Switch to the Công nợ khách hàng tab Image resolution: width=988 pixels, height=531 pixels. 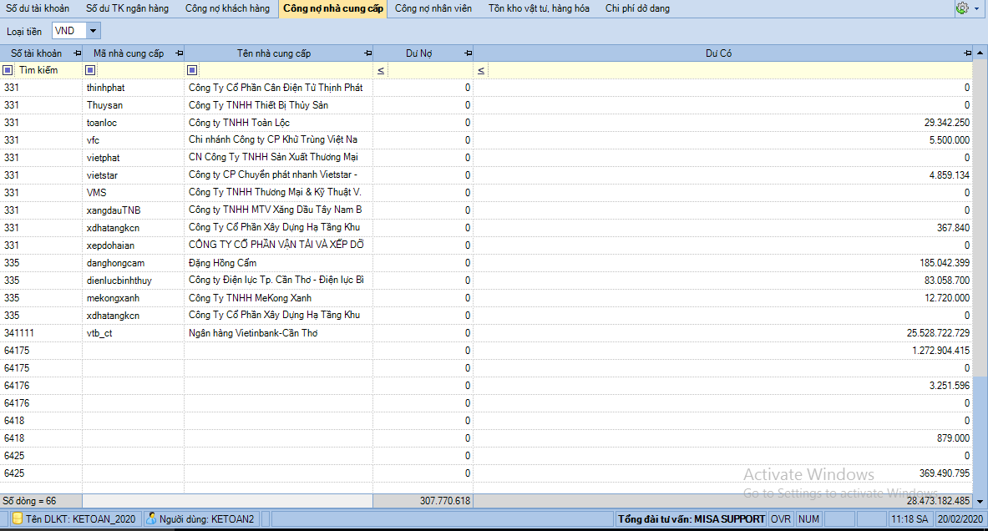coord(227,8)
